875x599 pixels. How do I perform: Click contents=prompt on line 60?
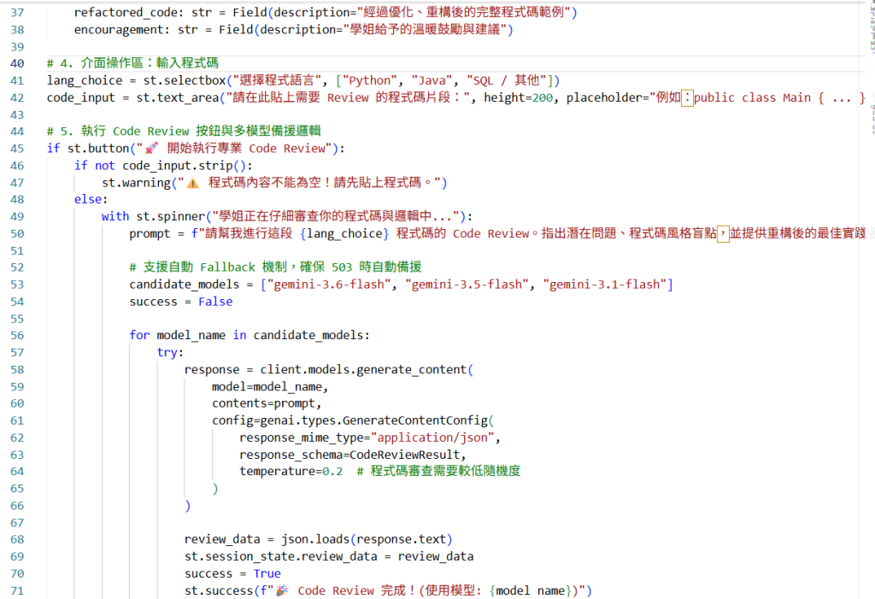(x=263, y=403)
